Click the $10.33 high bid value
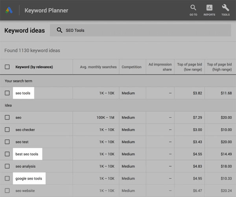Screen dimensions: 236x197 point(226,179)
